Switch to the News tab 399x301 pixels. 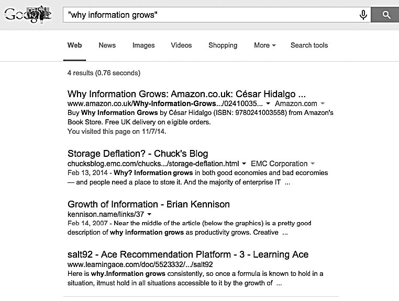point(107,45)
